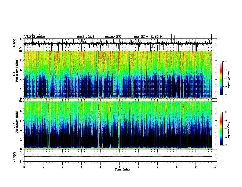The height and width of the screenshot is (187, 242).
Task: Click the "-5" volt tick on ch.3(V) axis
Action: (20, 162)
